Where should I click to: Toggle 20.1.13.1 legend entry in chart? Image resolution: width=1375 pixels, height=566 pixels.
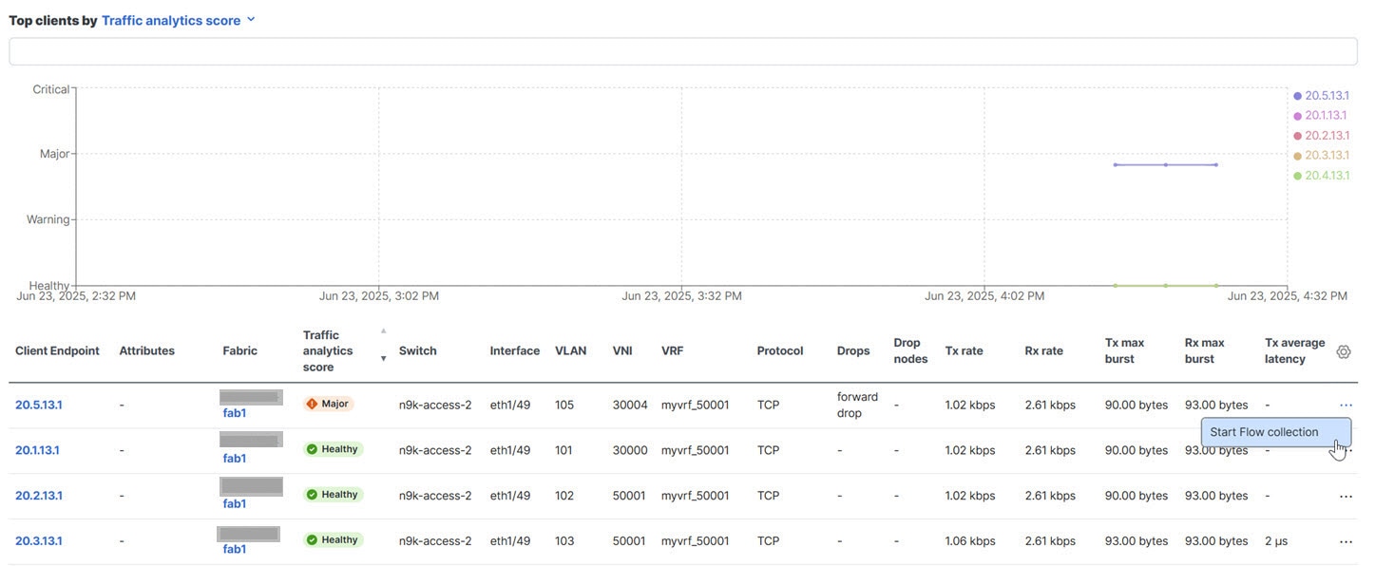1321,116
